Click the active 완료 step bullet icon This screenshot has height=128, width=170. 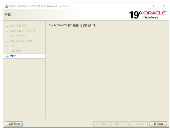(7, 56)
